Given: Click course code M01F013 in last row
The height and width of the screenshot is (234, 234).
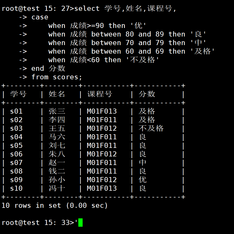Looking at the screenshot, I should point(102,188).
